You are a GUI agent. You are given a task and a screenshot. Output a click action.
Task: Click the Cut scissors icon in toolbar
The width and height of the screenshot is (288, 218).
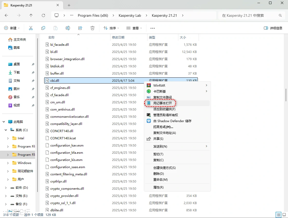31,28
